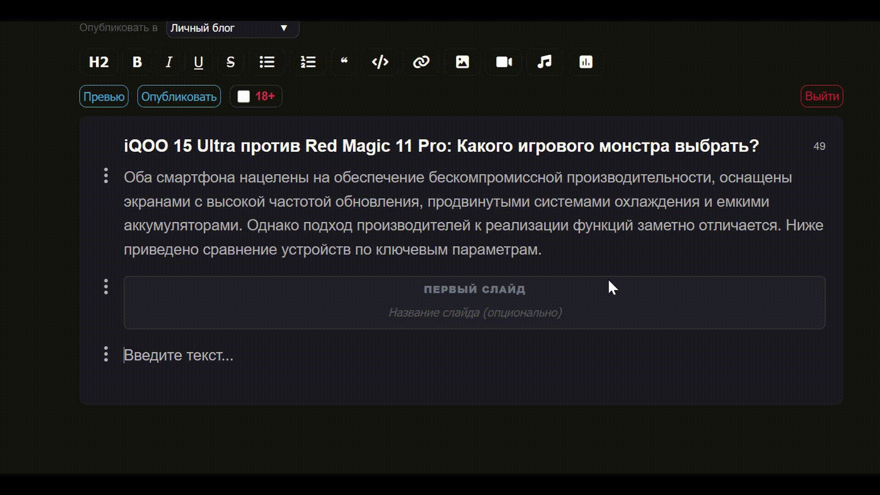
Task: Open the Личный блог publish dropdown
Action: tap(232, 28)
